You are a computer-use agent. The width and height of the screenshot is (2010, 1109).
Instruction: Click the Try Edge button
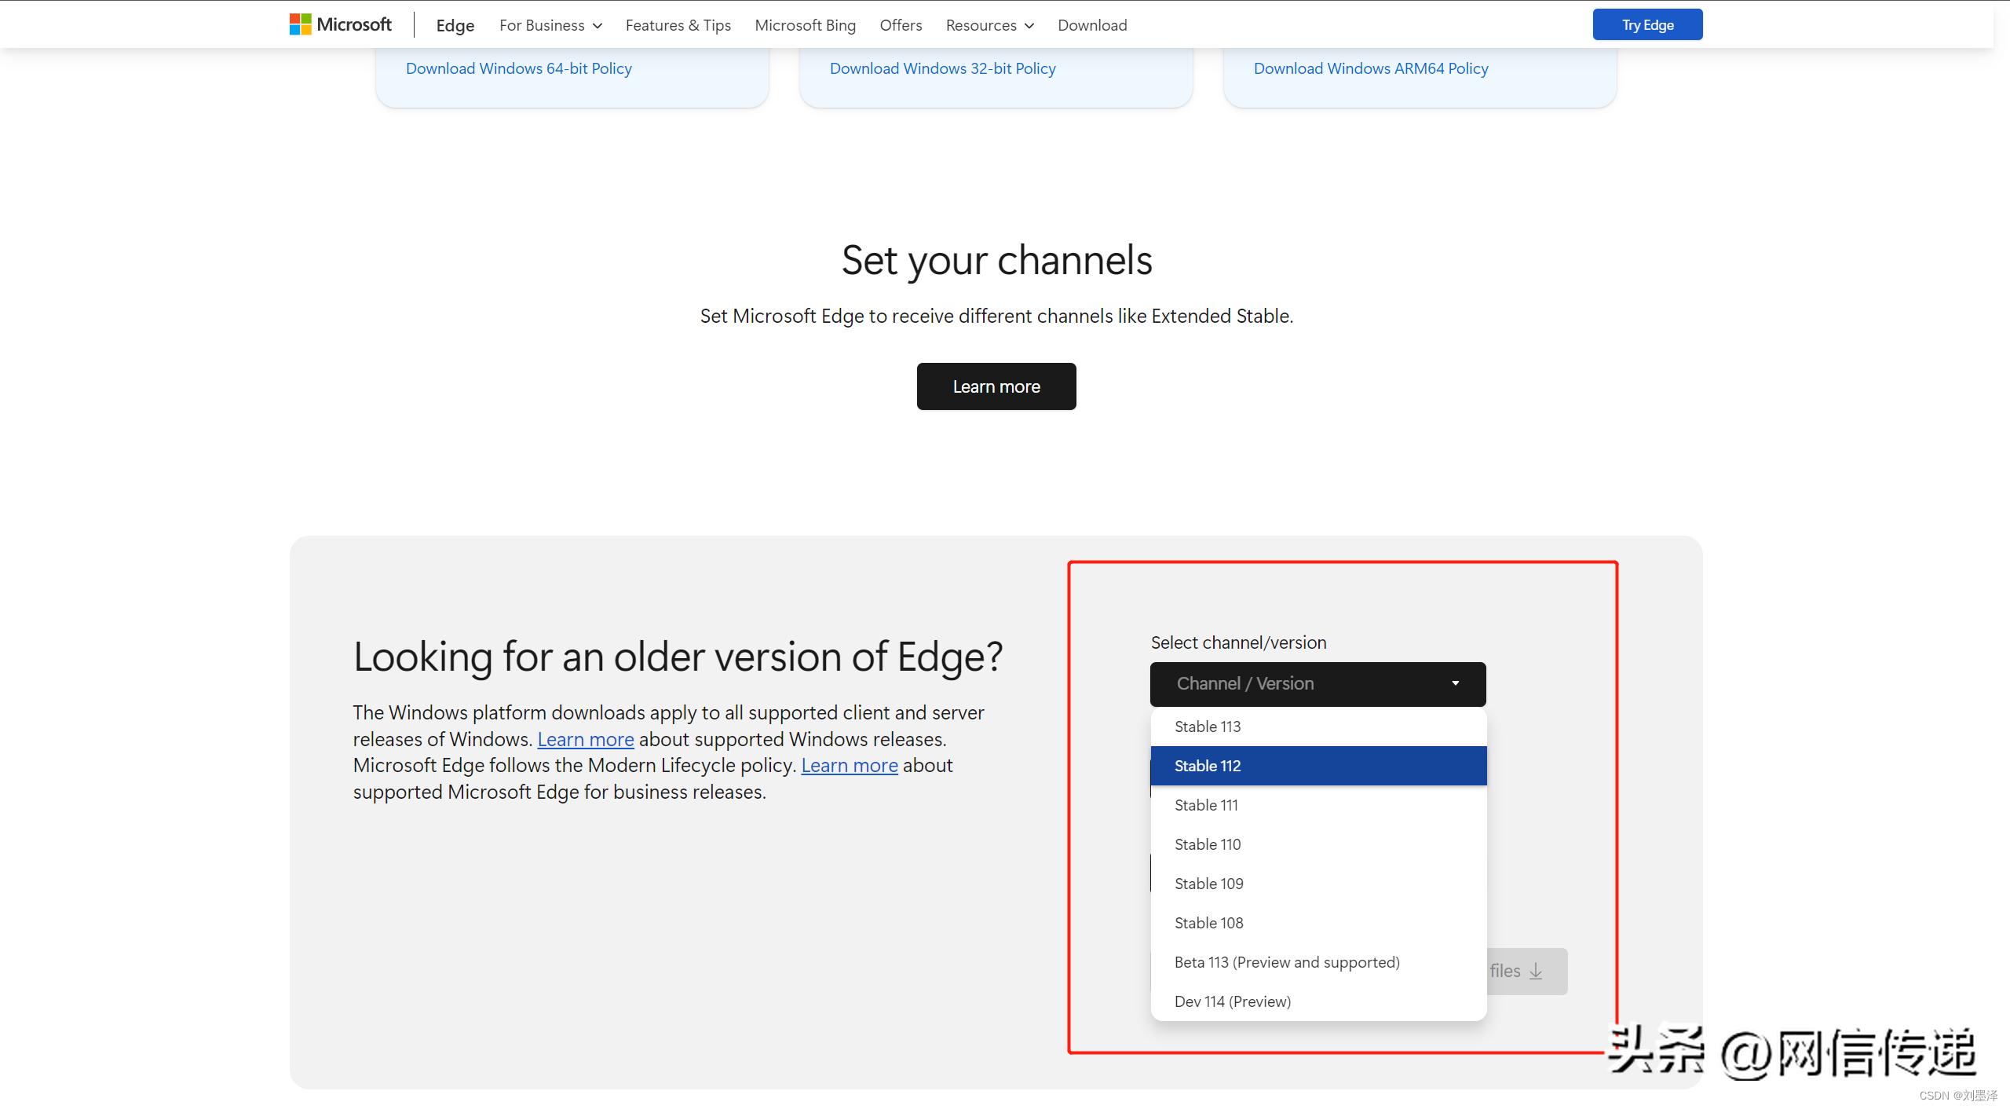click(x=1647, y=24)
